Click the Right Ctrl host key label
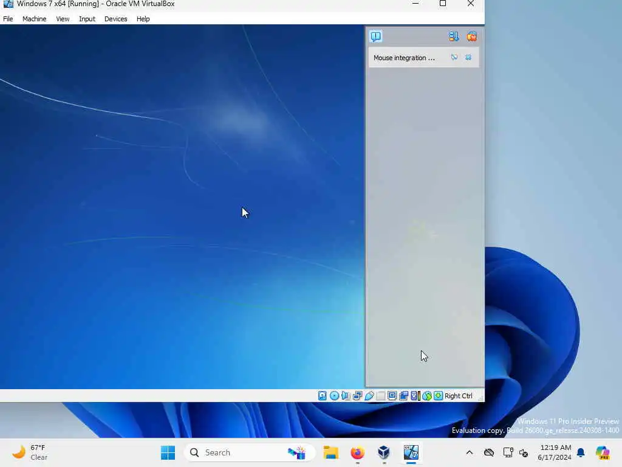The height and width of the screenshot is (467, 622). [x=458, y=396]
